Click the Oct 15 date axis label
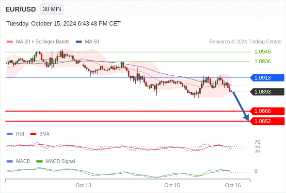The width and height of the screenshot is (286, 193). pyautogui.click(x=172, y=185)
